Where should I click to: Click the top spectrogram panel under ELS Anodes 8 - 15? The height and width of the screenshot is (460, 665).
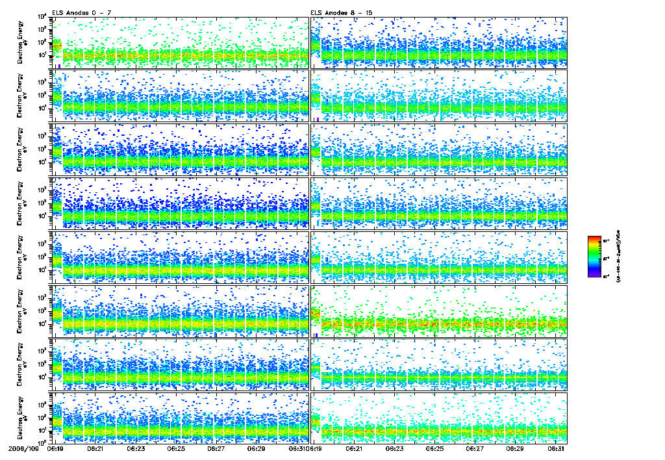[x=439, y=42]
